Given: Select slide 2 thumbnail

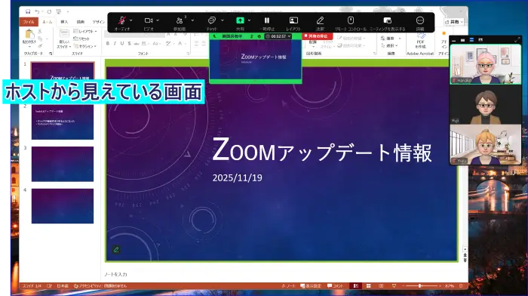Looking at the screenshot, I should tap(63, 122).
